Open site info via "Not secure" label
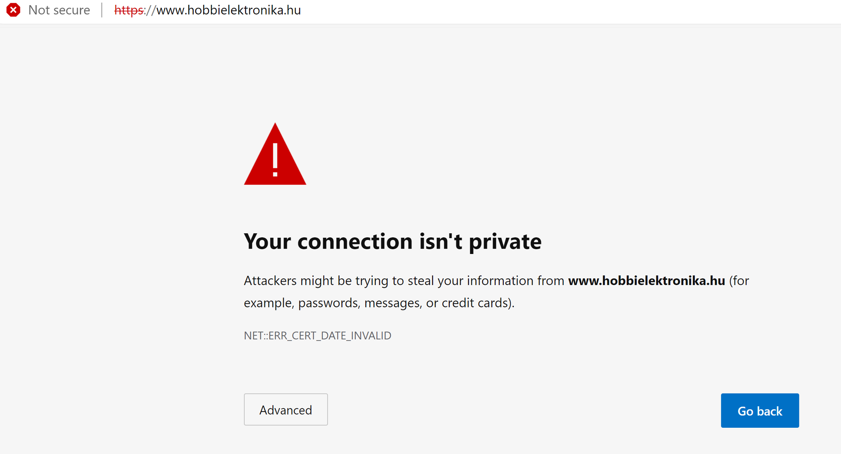 click(59, 10)
